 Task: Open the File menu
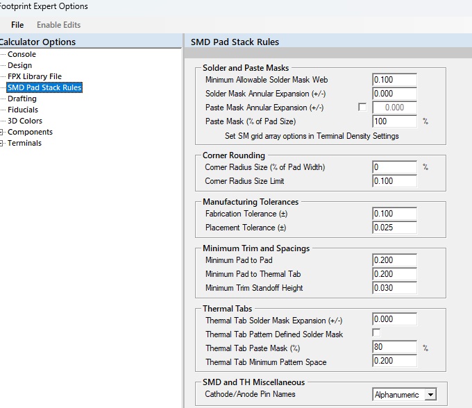[17, 25]
